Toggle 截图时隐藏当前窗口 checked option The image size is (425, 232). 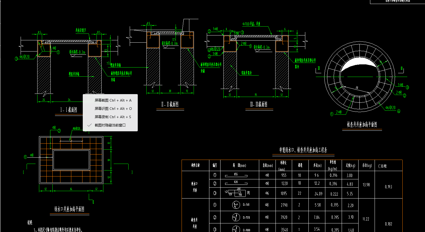click(x=110, y=125)
